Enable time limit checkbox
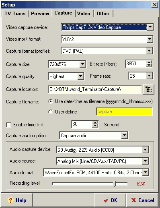The height and width of the screenshot is (208, 160). click(8, 125)
